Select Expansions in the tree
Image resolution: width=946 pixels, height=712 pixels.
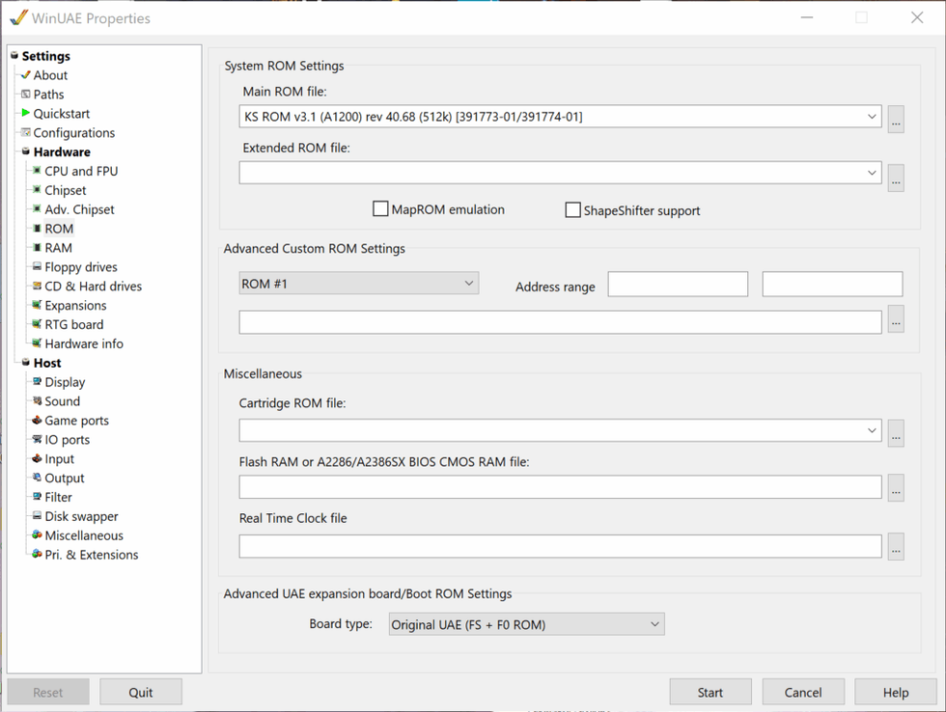[75, 306]
